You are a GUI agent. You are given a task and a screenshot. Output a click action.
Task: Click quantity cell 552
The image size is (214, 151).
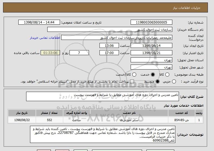point(49,120)
